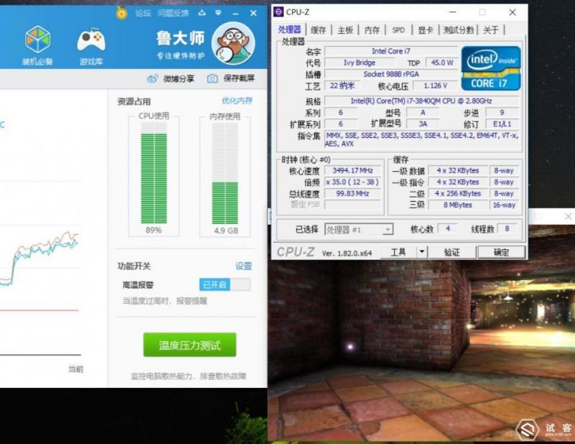This screenshot has height=444, width=575.
Task: Switch to the SPD tab in CPU-Z
Action: 399,30
